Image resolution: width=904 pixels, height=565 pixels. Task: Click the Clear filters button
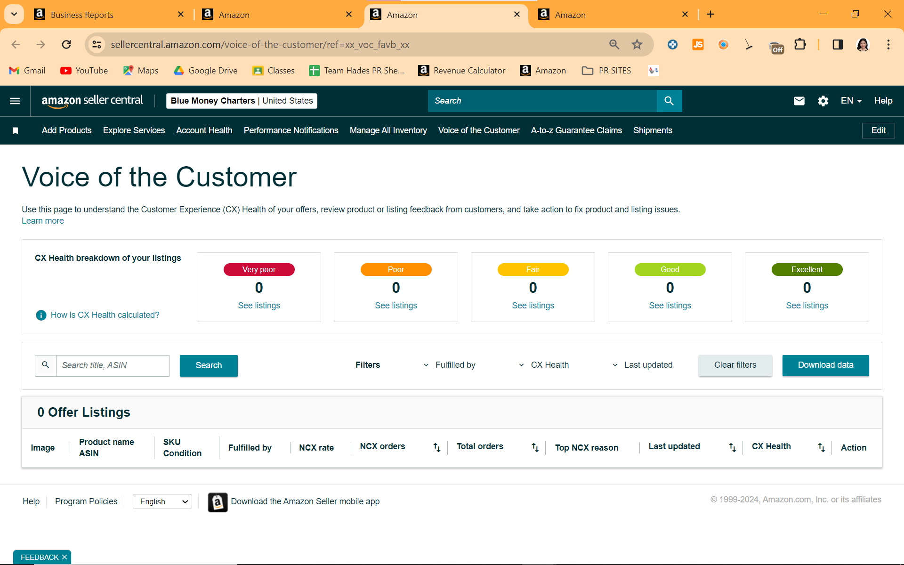tap(735, 365)
